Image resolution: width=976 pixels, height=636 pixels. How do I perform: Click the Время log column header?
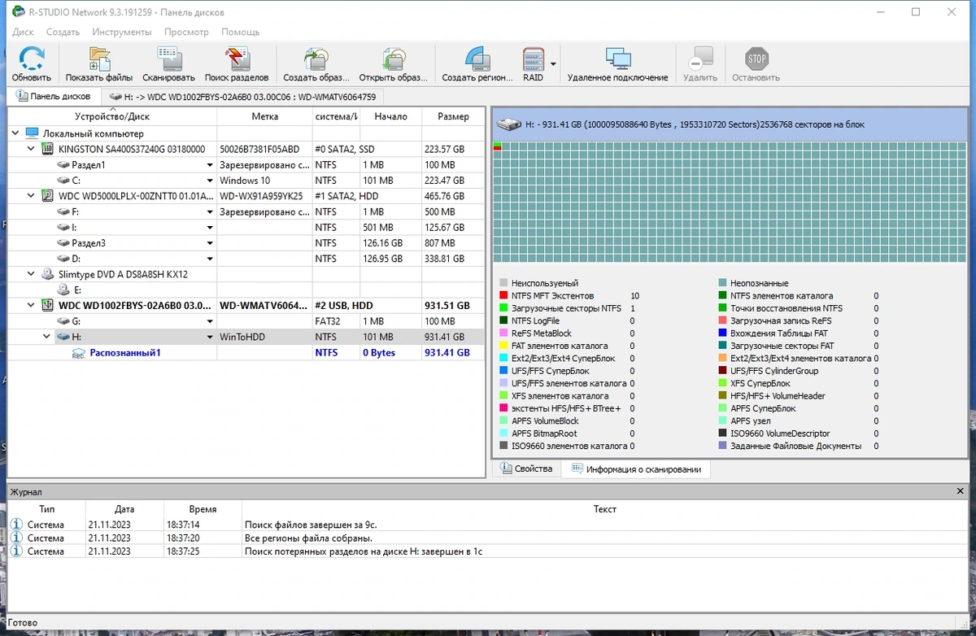coord(203,509)
